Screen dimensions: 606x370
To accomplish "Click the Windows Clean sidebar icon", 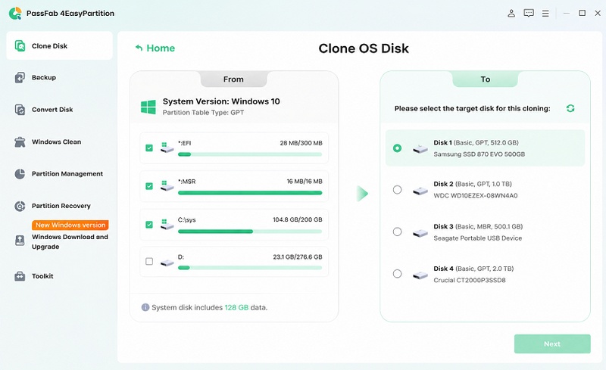I will click(20, 141).
